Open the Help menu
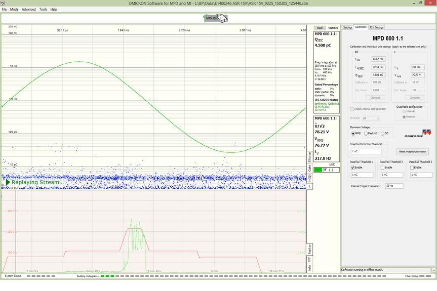The height and width of the screenshot is (291, 437). 54,9
